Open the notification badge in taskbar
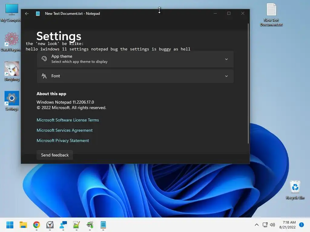The height and width of the screenshot is (232, 310). point(302,224)
